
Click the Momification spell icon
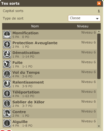7,35
